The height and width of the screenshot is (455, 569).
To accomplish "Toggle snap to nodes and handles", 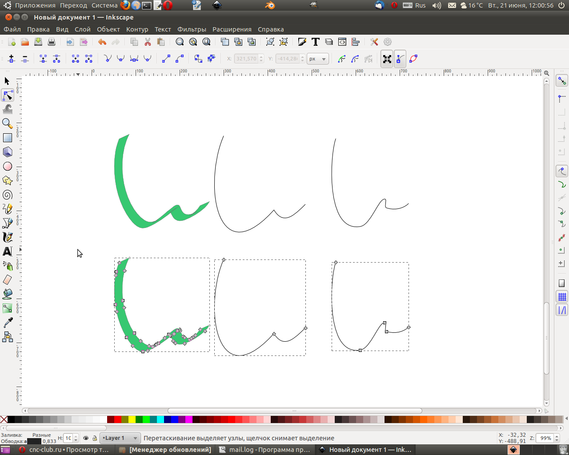I will (x=562, y=171).
